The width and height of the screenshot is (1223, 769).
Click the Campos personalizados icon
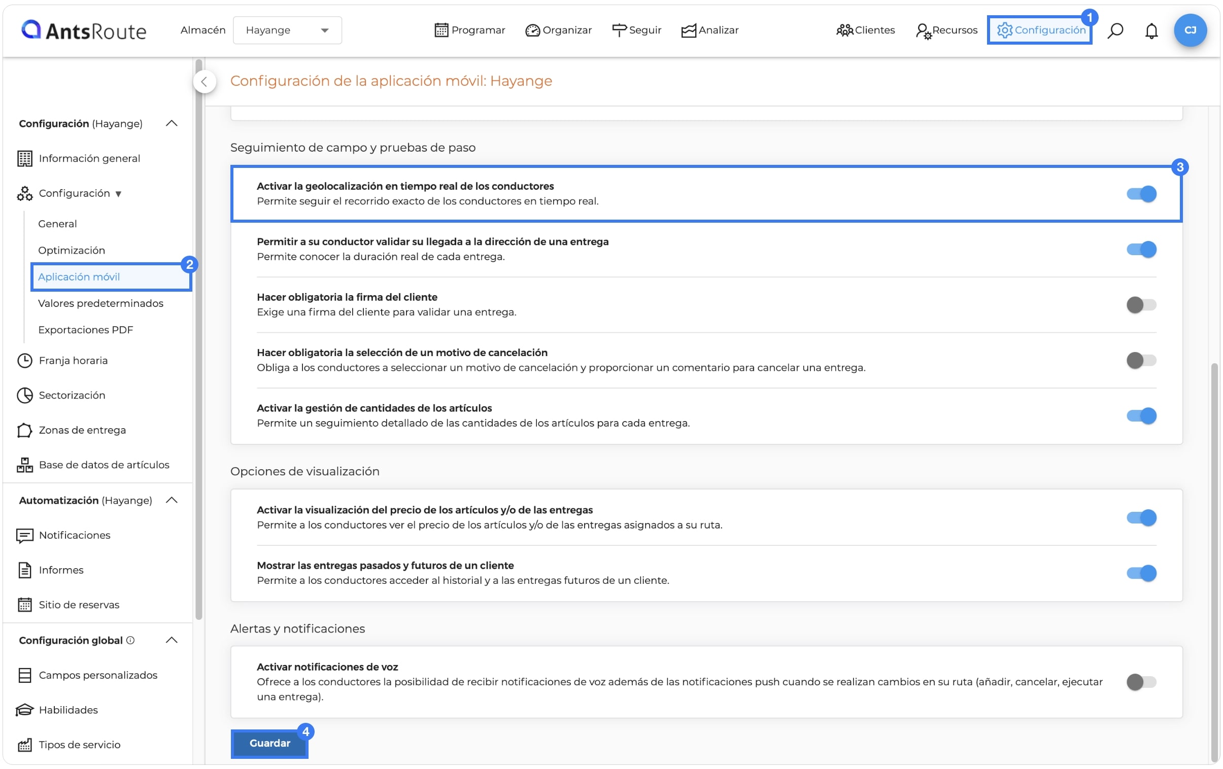pyautogui.click(x=24, y=675)
